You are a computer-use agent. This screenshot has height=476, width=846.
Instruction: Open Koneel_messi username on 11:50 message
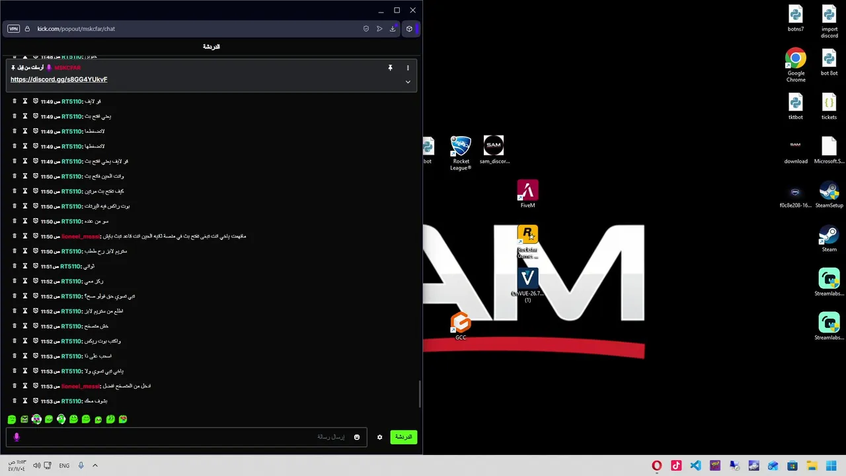coord(81,236)
